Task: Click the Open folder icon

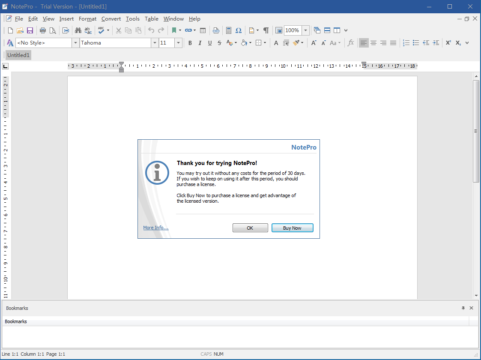Action: 20,30
